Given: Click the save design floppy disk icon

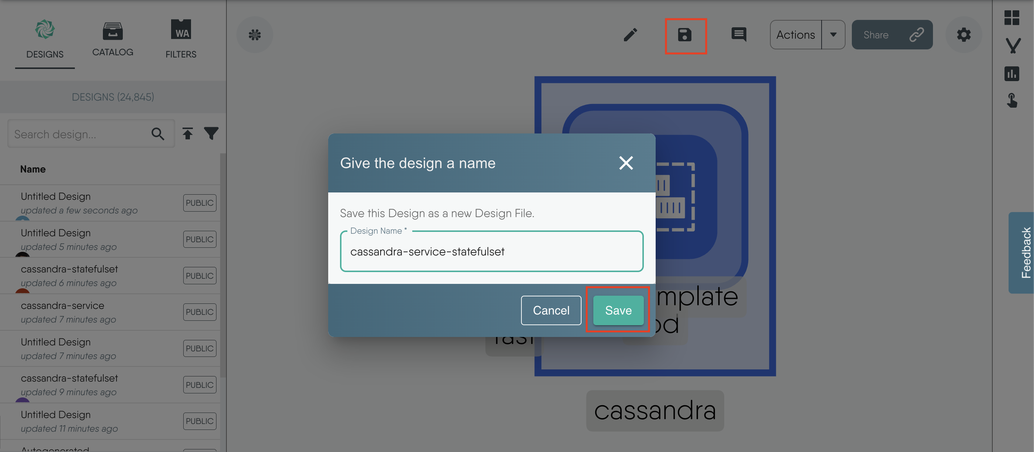Looking at the screenshot, I should click(x=685, y=35).
